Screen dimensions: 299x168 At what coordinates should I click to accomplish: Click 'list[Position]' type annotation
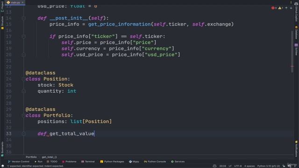coord(91,121)
